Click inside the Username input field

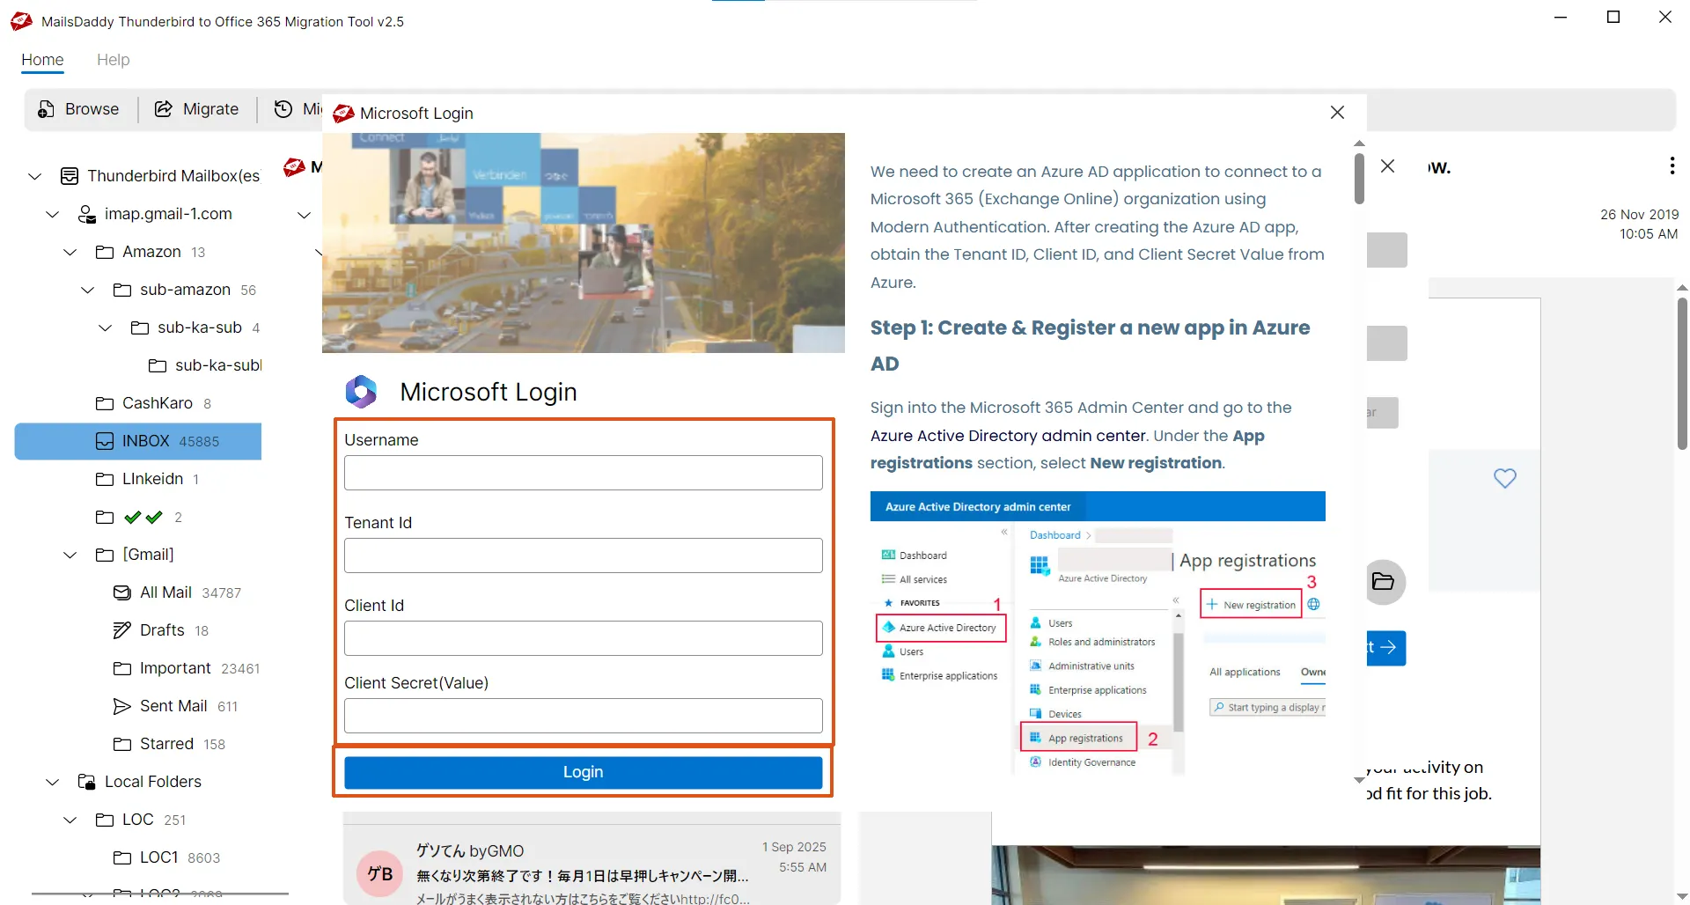[583, 473]
